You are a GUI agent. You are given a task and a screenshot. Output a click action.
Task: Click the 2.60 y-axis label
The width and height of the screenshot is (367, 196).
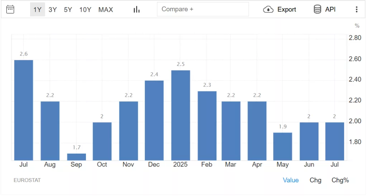tap(355, 59)
